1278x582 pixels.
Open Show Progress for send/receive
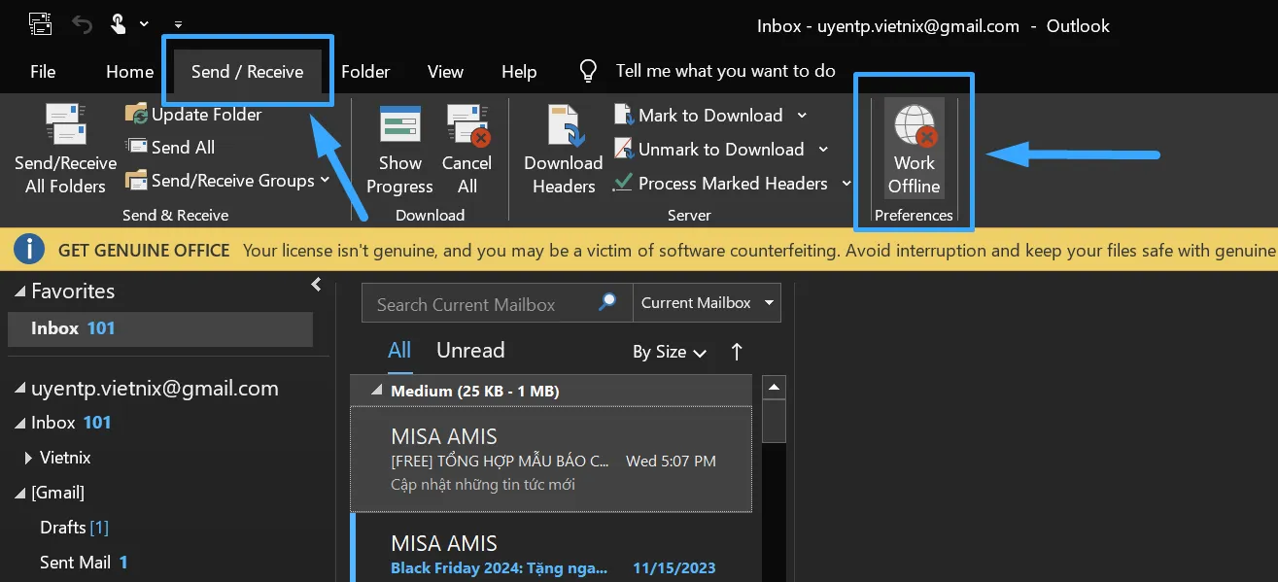[x=399, y=150]
